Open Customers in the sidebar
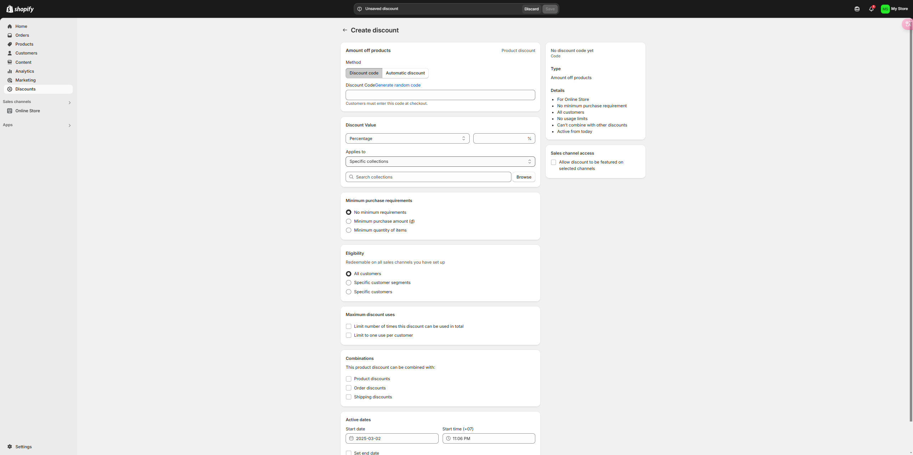 point(38,53)
